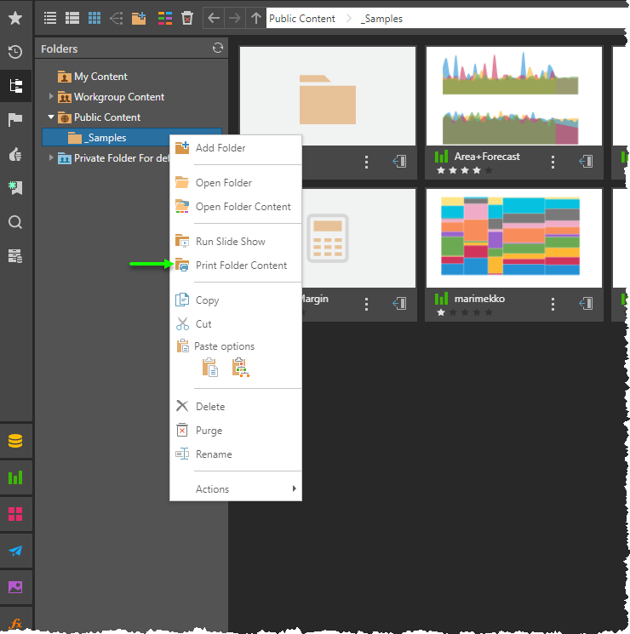The height and width of the screenshot is (634, 630).
Task: Navigate back with the left arrow
Action: click(x=214, y=18)
